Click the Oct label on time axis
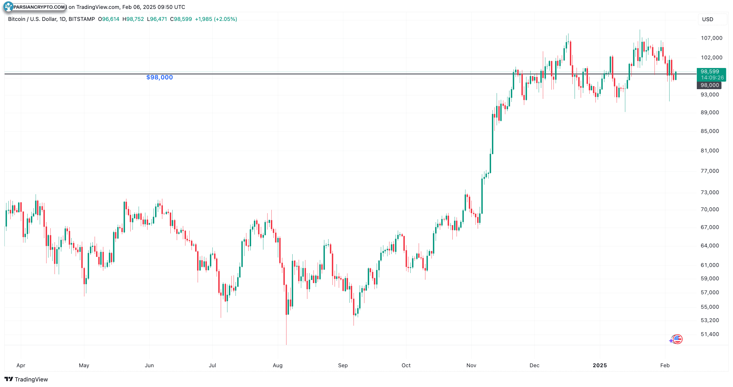 point(406,366)
